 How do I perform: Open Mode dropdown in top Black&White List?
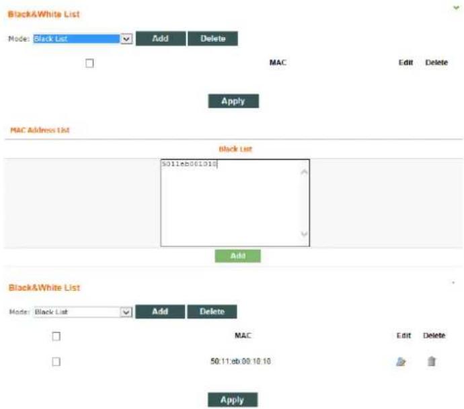click(x=82, y=39)
